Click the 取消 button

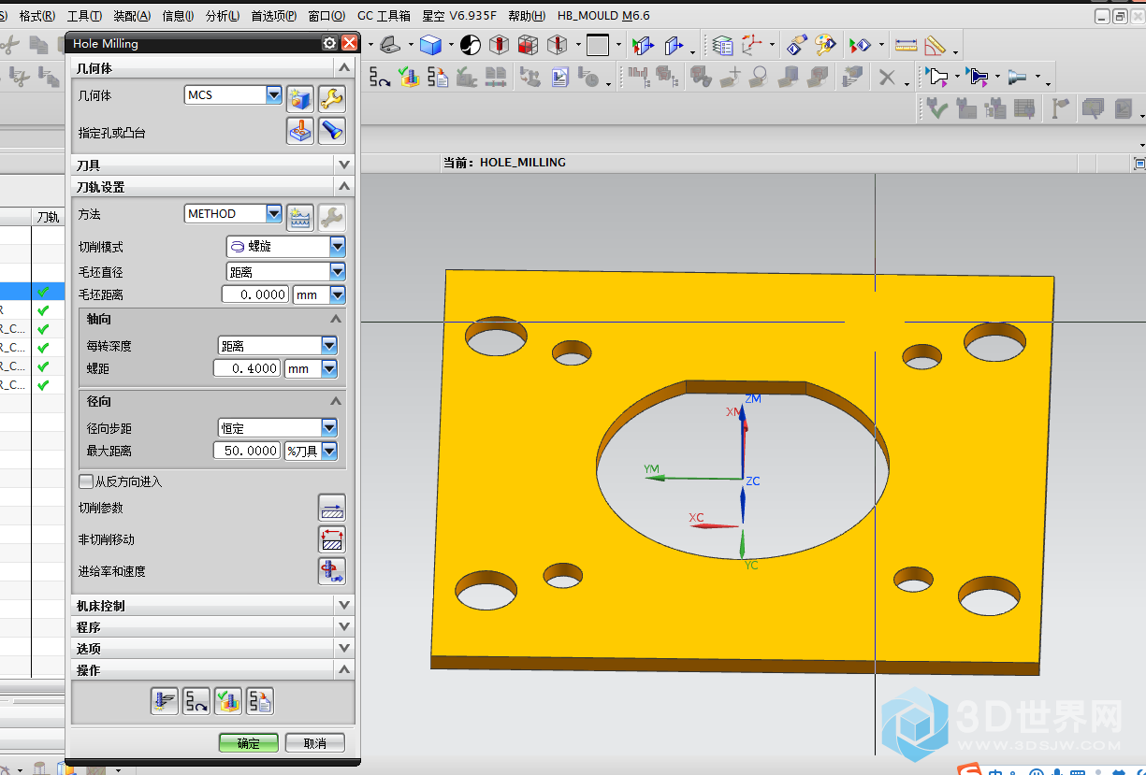315,743
